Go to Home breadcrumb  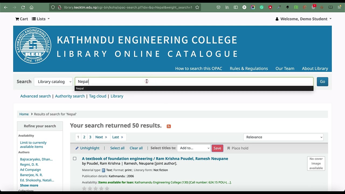tap(24, 114)
